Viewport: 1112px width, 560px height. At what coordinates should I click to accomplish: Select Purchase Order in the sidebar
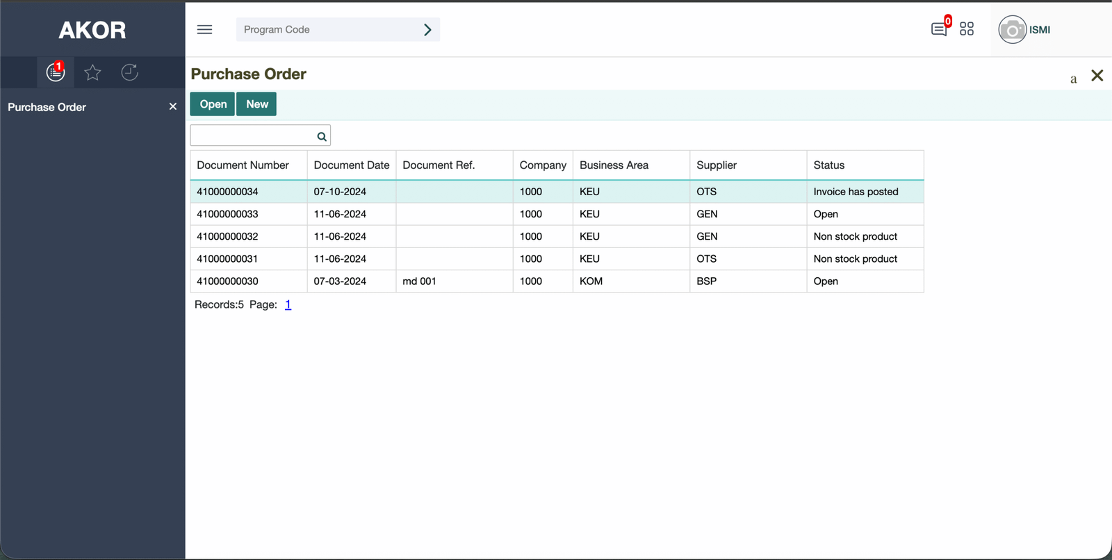pos(47,107)
